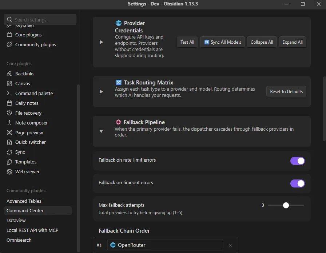The width and height of the screenshot is (326, 253).
Task: Click Reset to Defaults button
Action: (x=286, y=91)
